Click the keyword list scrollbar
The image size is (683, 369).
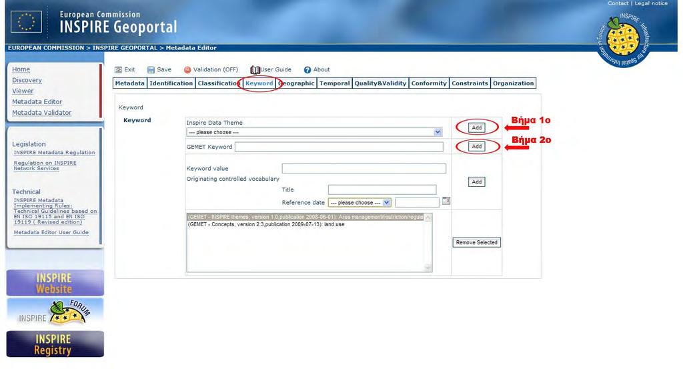coord(428,243)
